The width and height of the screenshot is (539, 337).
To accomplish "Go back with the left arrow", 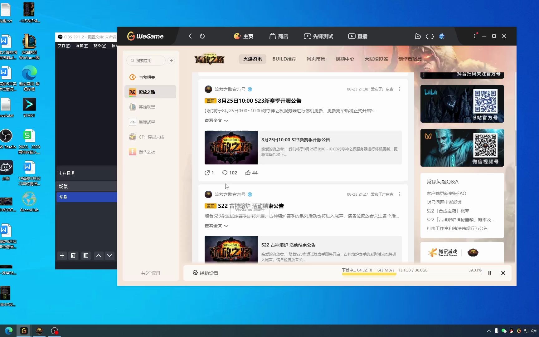I will (190, 36).
